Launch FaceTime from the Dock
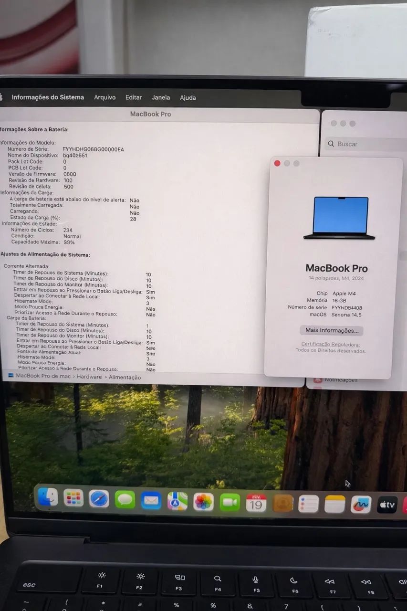This screenshot has width=407, height=611. (230, 504)
